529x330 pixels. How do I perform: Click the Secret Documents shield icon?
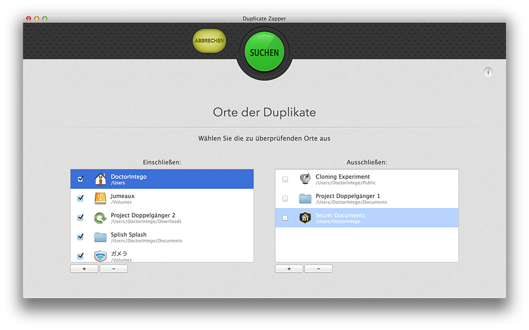[305, 218]
